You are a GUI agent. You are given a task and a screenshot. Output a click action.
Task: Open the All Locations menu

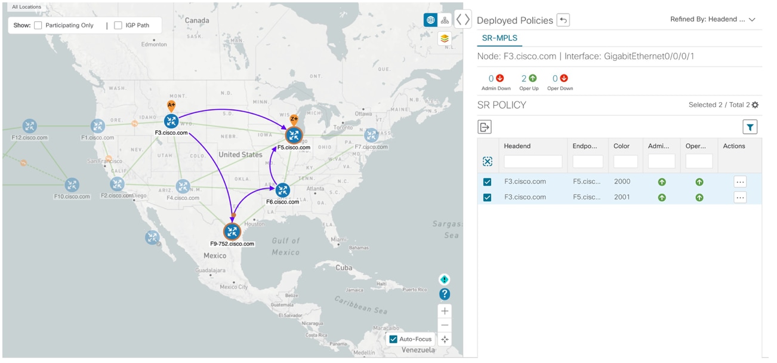coord(25,6)
